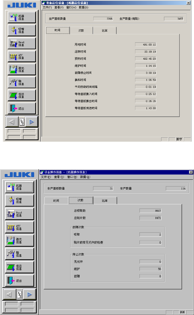Open 轴信息 in the 设备运行信息 window sidebar
The height and width of the screenshot is (315, 194).
coord(22,82)
